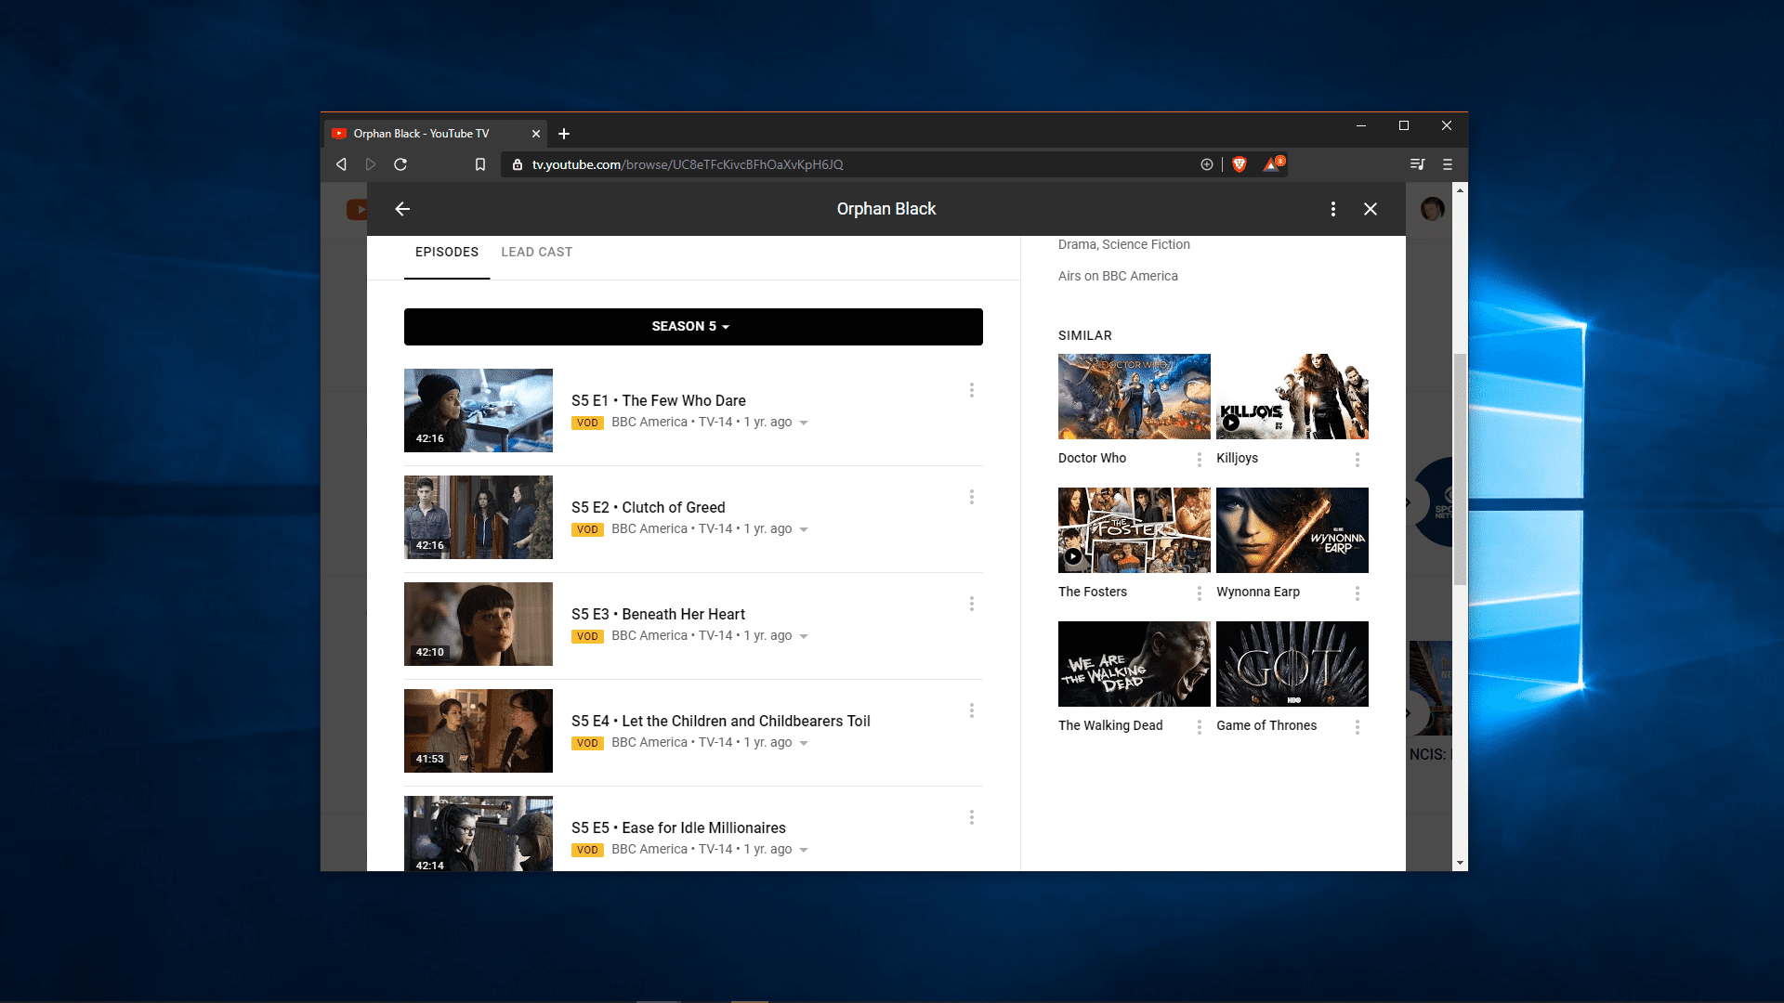Open the Wynonna Earp similar show poster
This screenshot has height=1003, width=1784.
[x=1292, y=530]
